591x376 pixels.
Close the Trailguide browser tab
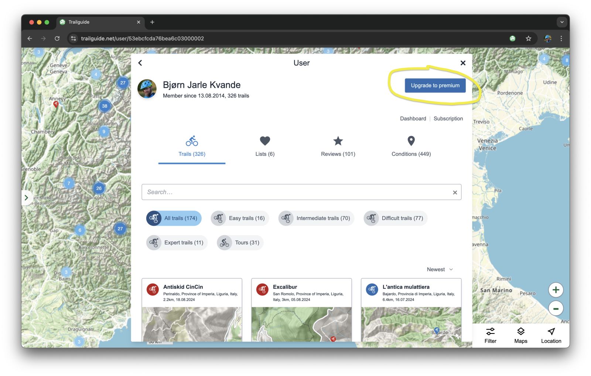click(x=139, y=22)
